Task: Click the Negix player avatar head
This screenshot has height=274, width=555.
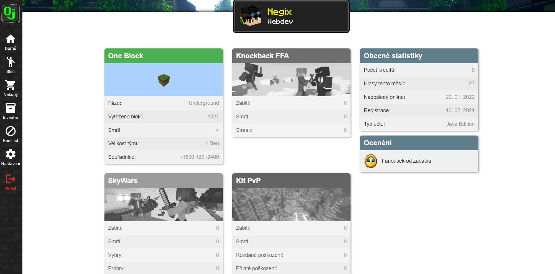Action: [x=251, y=16]
